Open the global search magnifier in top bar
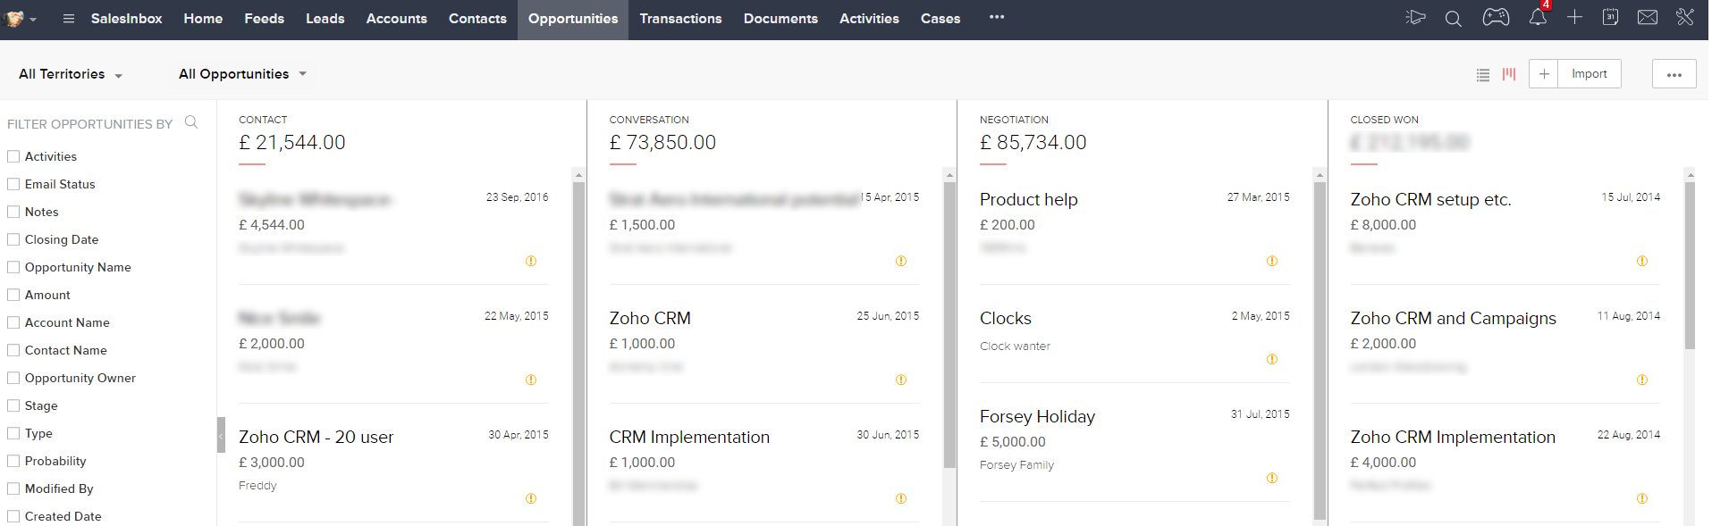This screenshot has width=1712, height=526. (1454, 18)
